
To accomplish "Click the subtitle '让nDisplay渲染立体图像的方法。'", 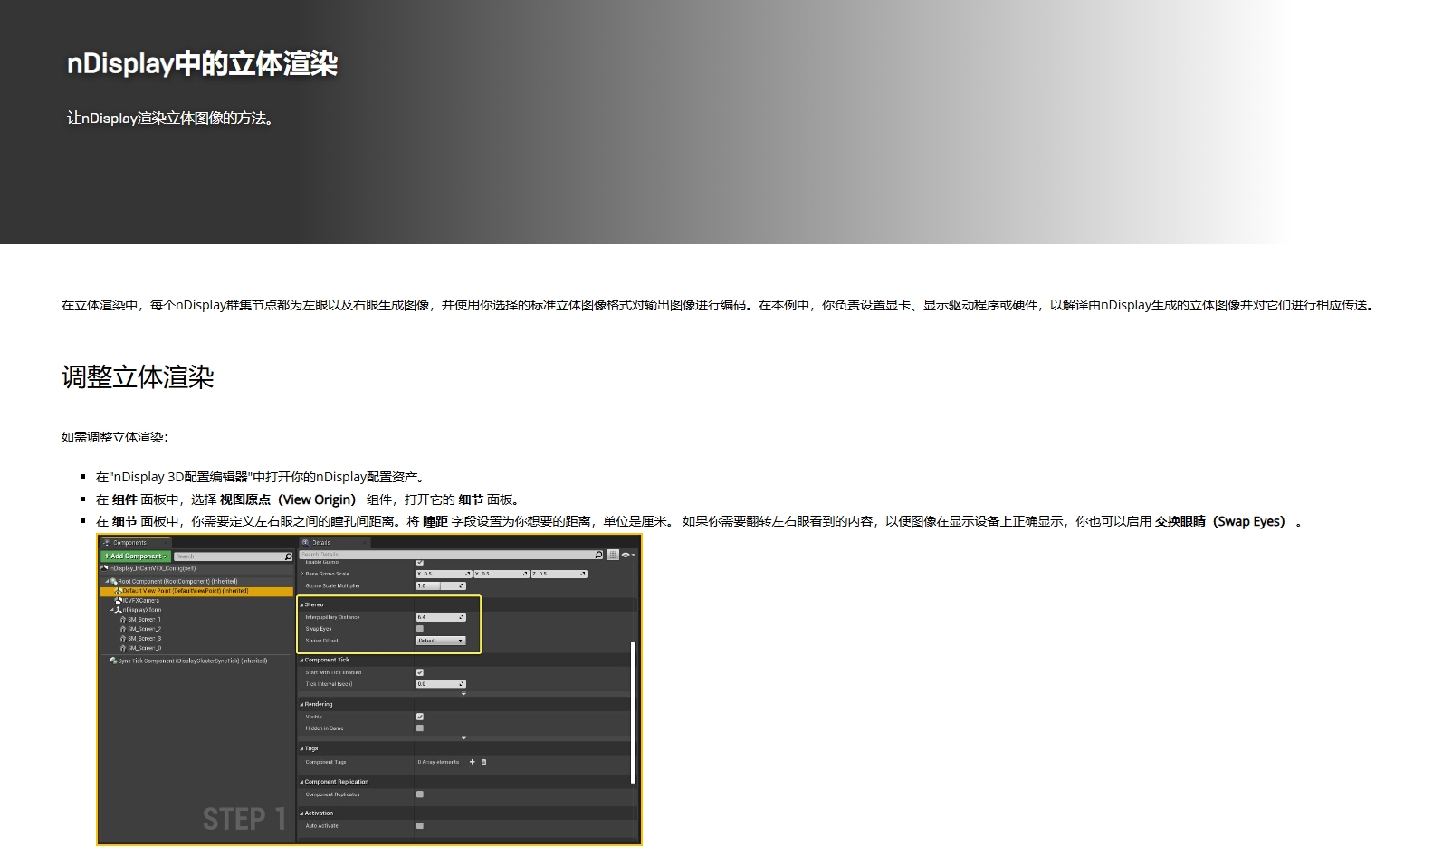I will point(170,118).
